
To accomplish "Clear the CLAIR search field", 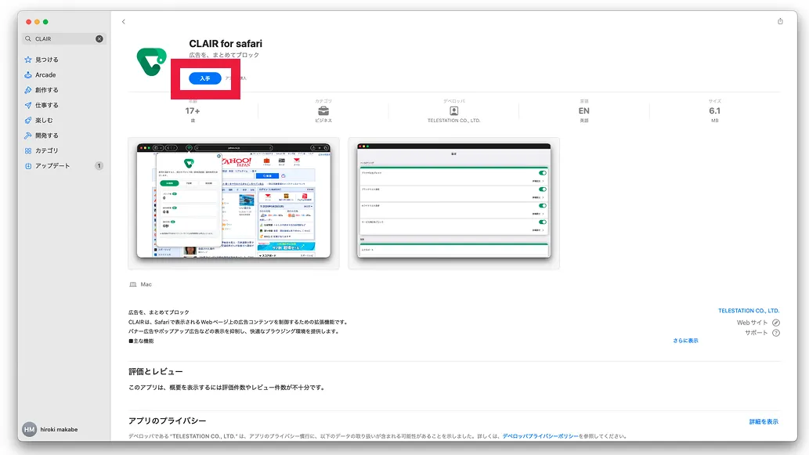I will pyautogui.click(x=99, y=38).
